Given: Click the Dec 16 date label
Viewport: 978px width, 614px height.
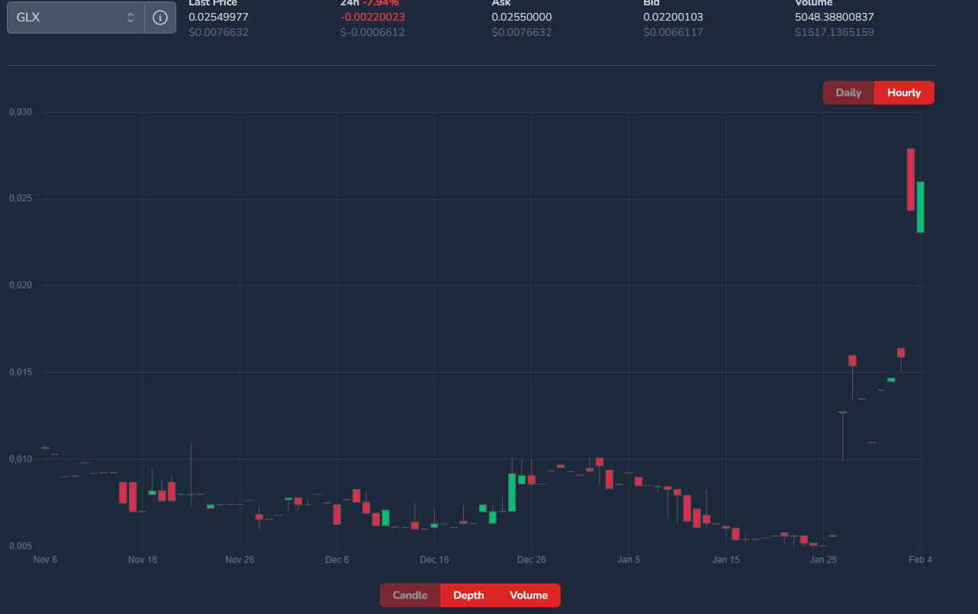Looking at the screenshot, I should (434, 560).
